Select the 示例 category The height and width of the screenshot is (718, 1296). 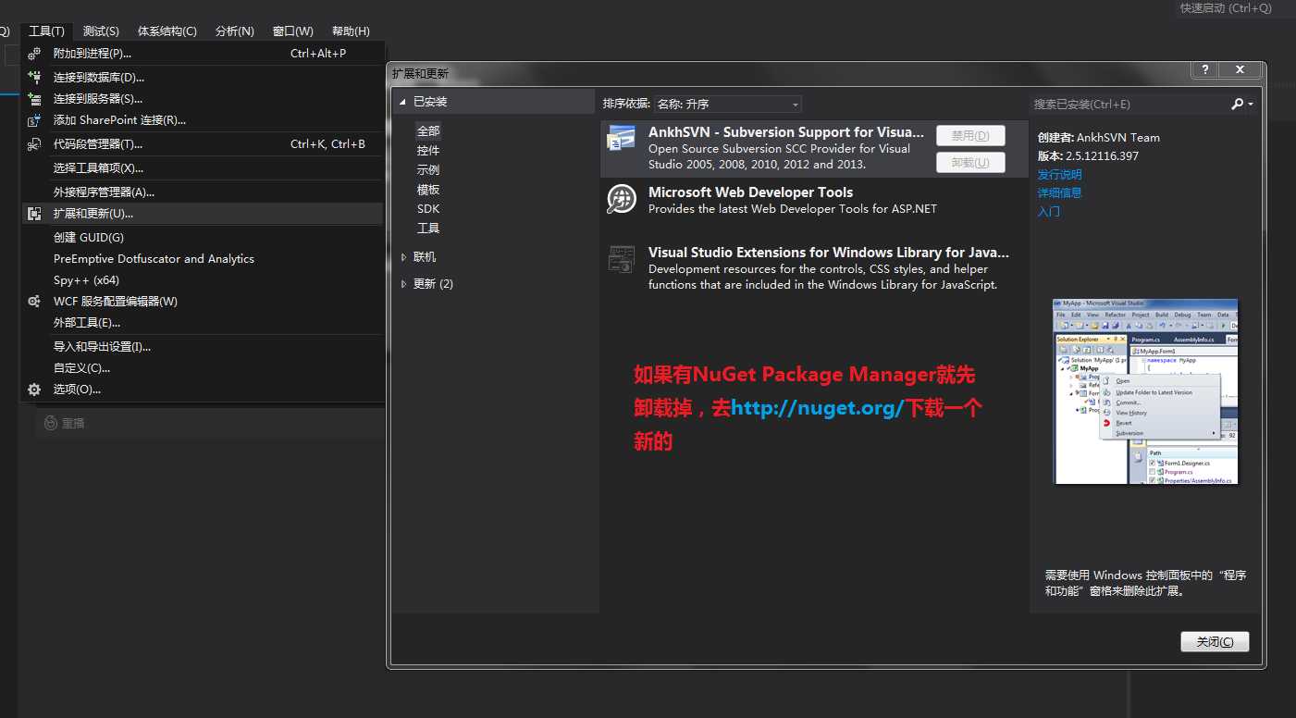click(x=428, y=170)
